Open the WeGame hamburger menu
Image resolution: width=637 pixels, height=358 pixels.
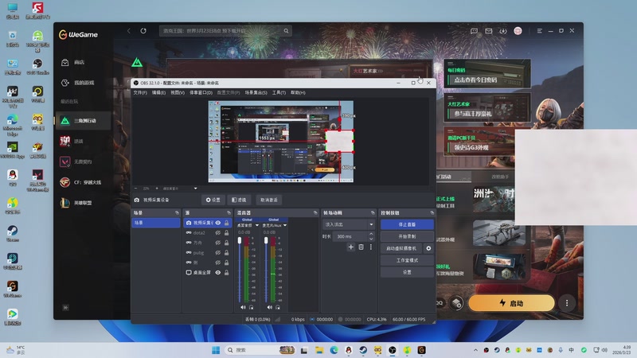540,31
